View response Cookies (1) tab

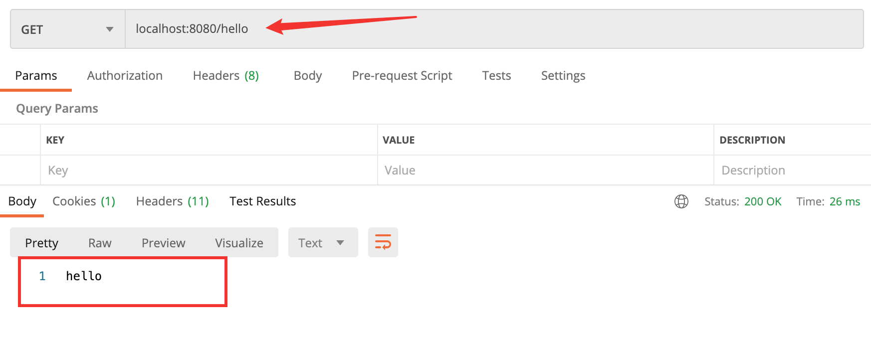(x=84, y=201)
